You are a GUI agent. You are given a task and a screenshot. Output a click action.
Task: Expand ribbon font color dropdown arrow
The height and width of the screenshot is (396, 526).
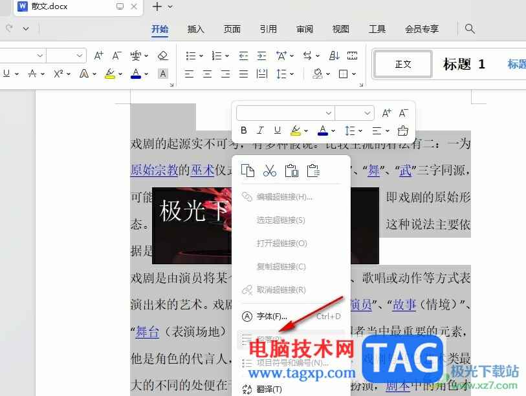click(x=146, y=74)
